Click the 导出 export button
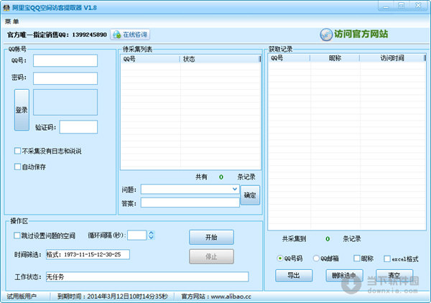431x303 pixels. click(x=293, y=275)
